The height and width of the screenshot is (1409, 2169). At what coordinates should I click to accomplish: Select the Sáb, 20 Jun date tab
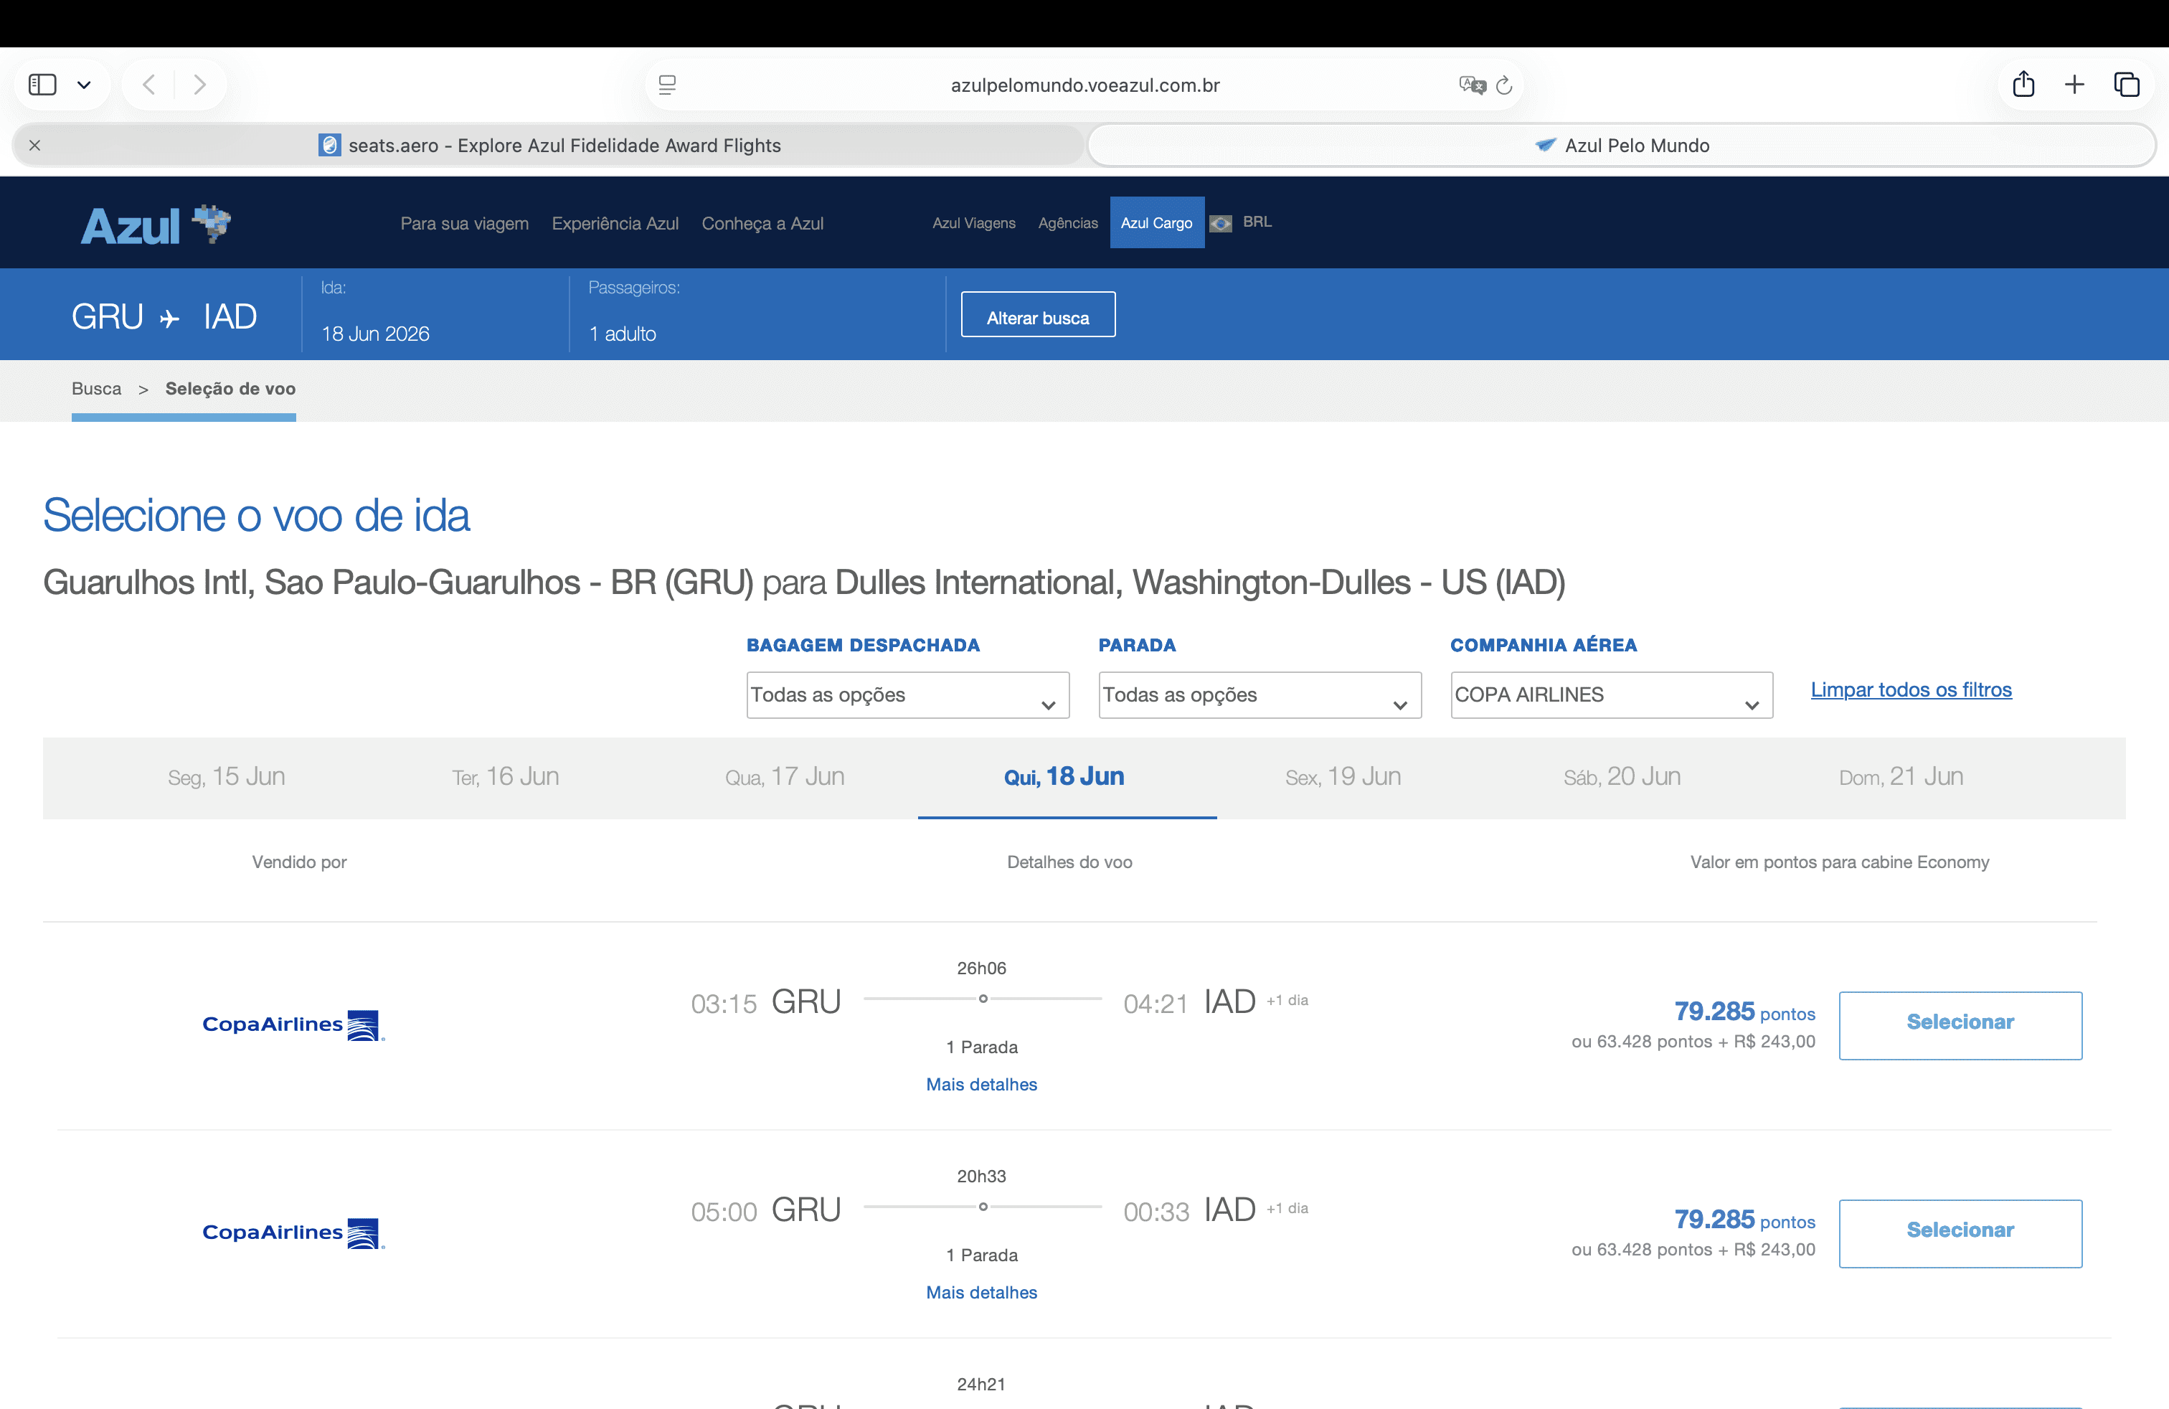tap(1622, 776)
